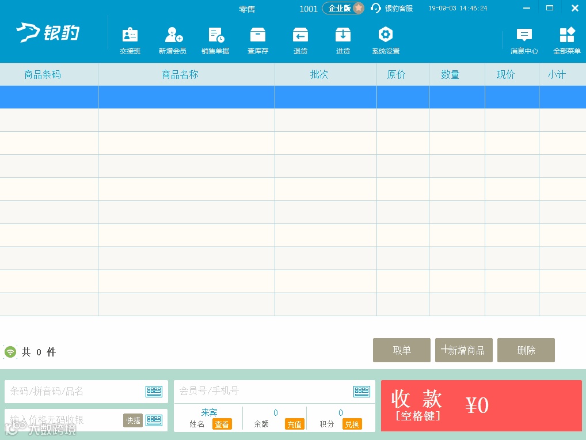Open 查库存 inventory check
586x440 pixels.
click(258, 41)
